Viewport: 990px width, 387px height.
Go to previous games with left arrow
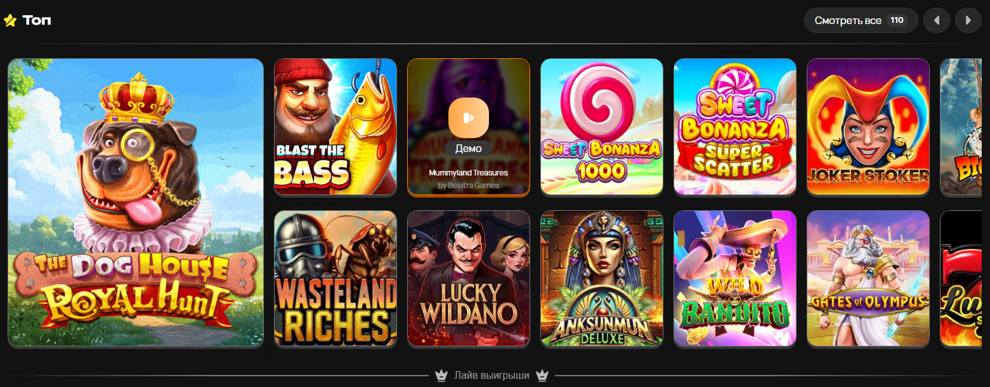click(937, 20)
